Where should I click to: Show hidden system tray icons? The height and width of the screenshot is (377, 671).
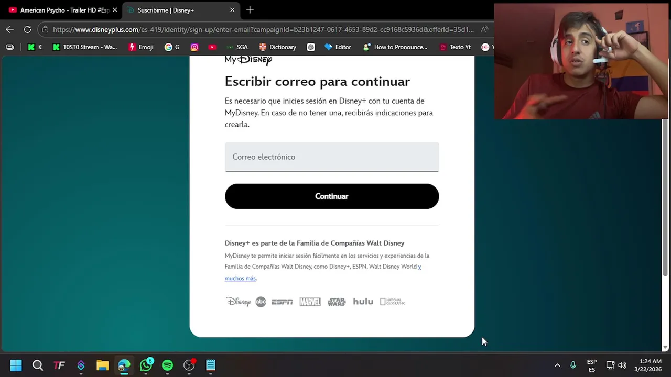click(x=557, y=365)
